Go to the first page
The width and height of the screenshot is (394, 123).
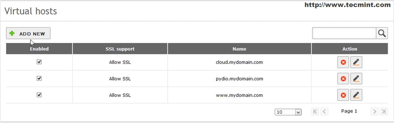(315, 112)
